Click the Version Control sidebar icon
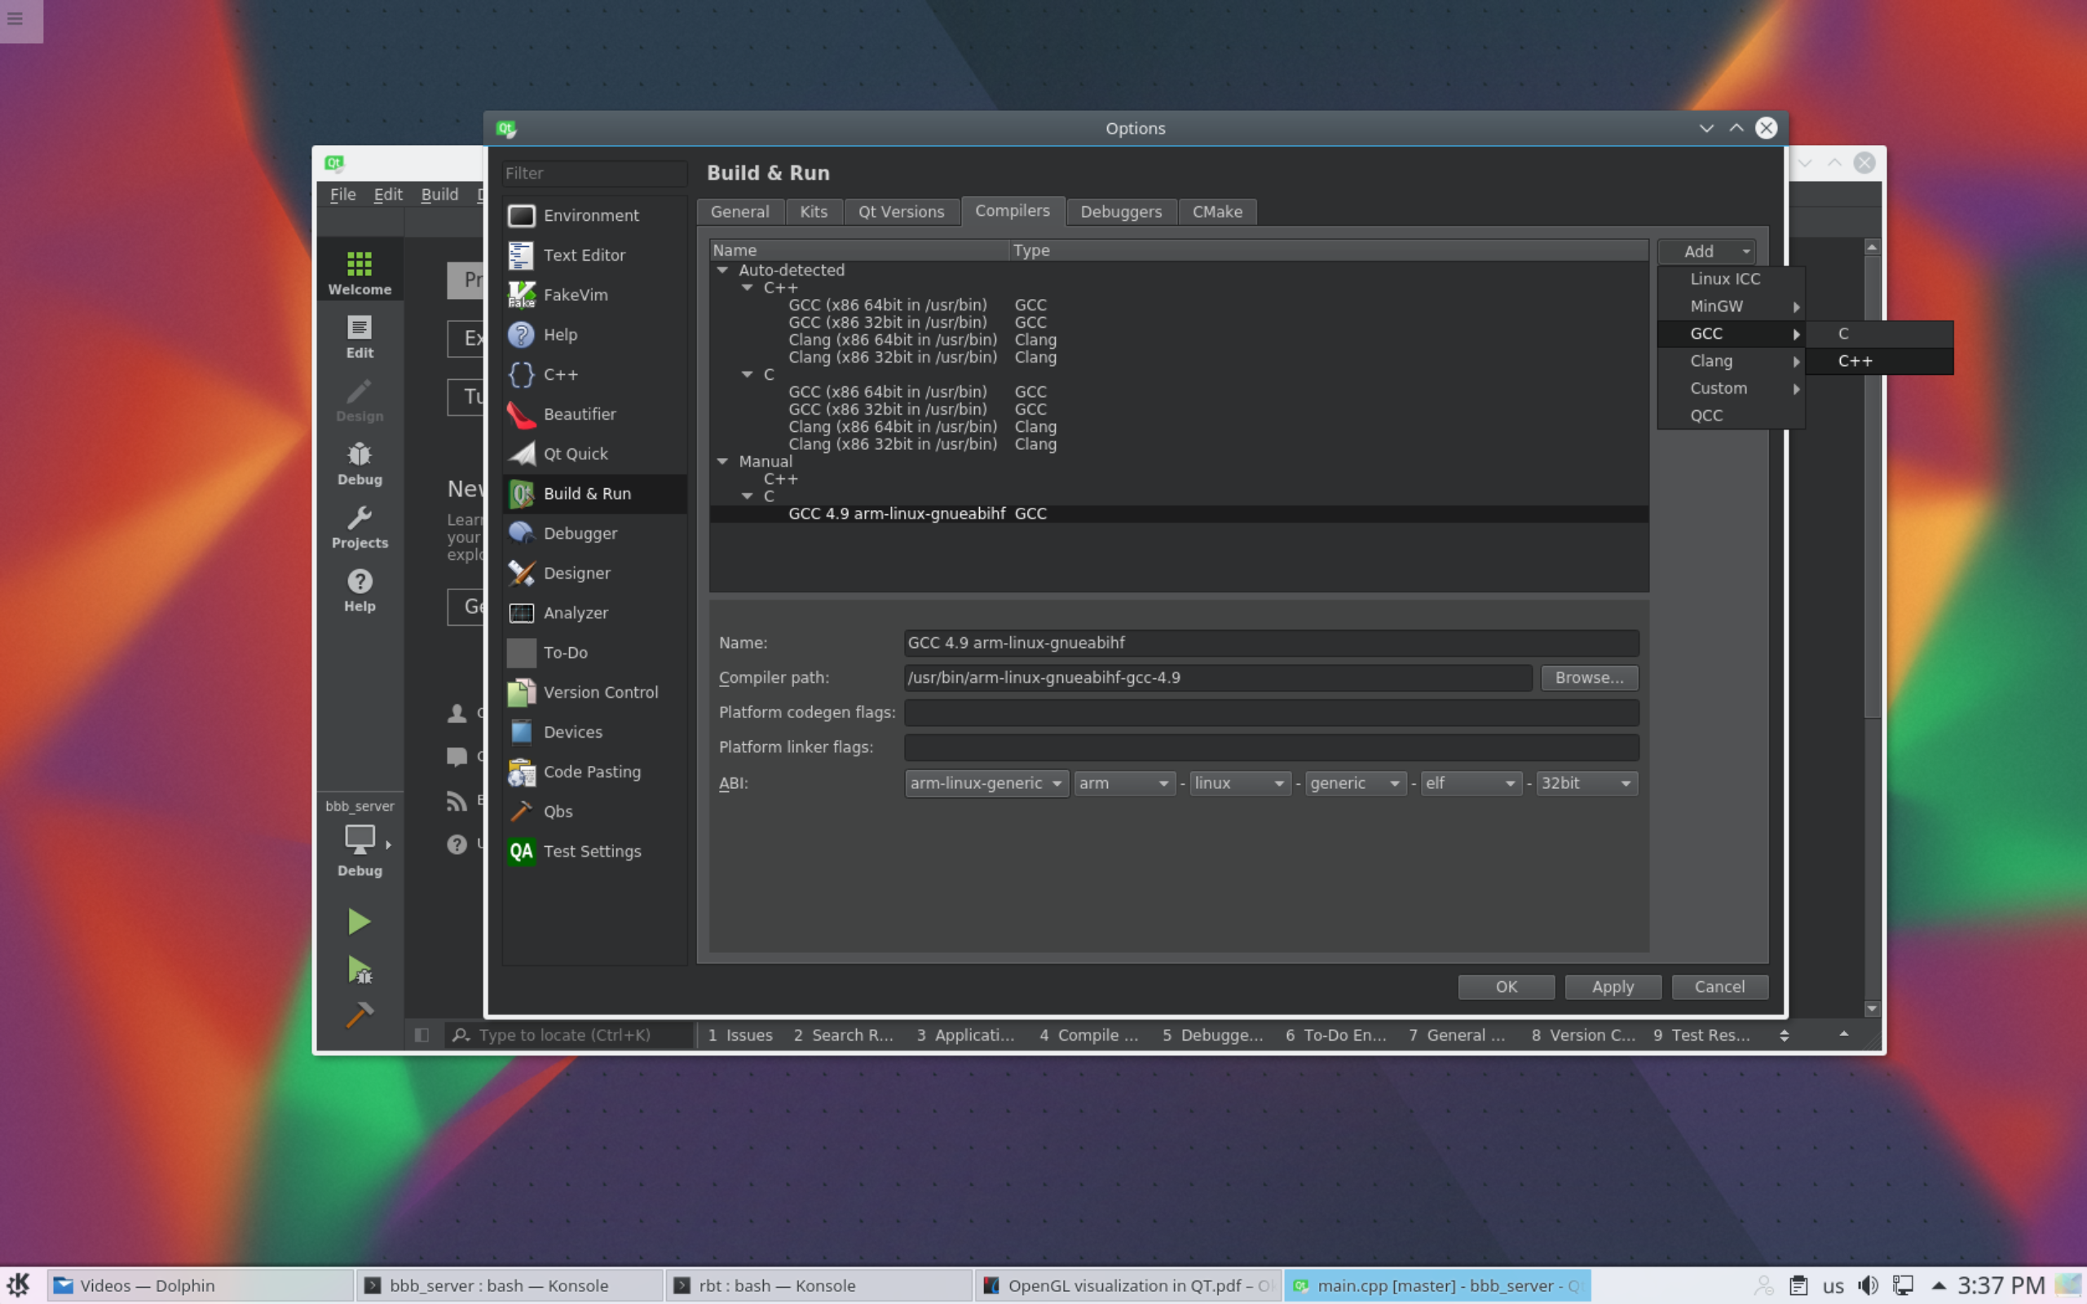 point(522,691)
